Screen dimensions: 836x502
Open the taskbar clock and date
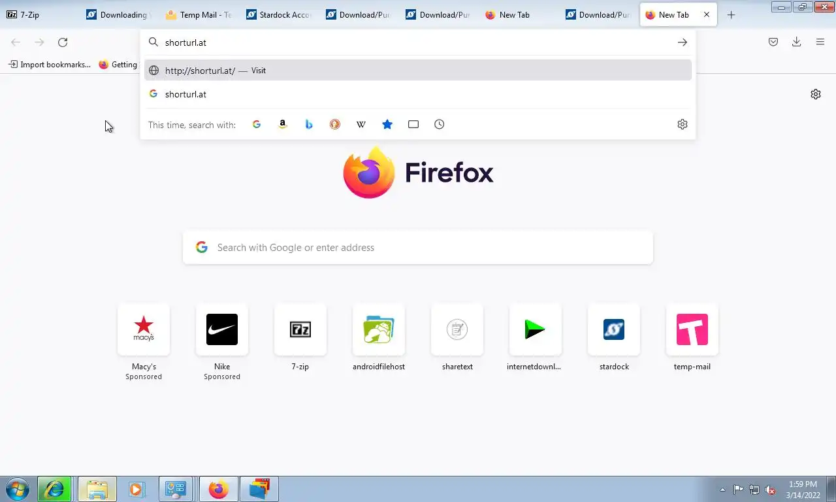tap(803, 490)
